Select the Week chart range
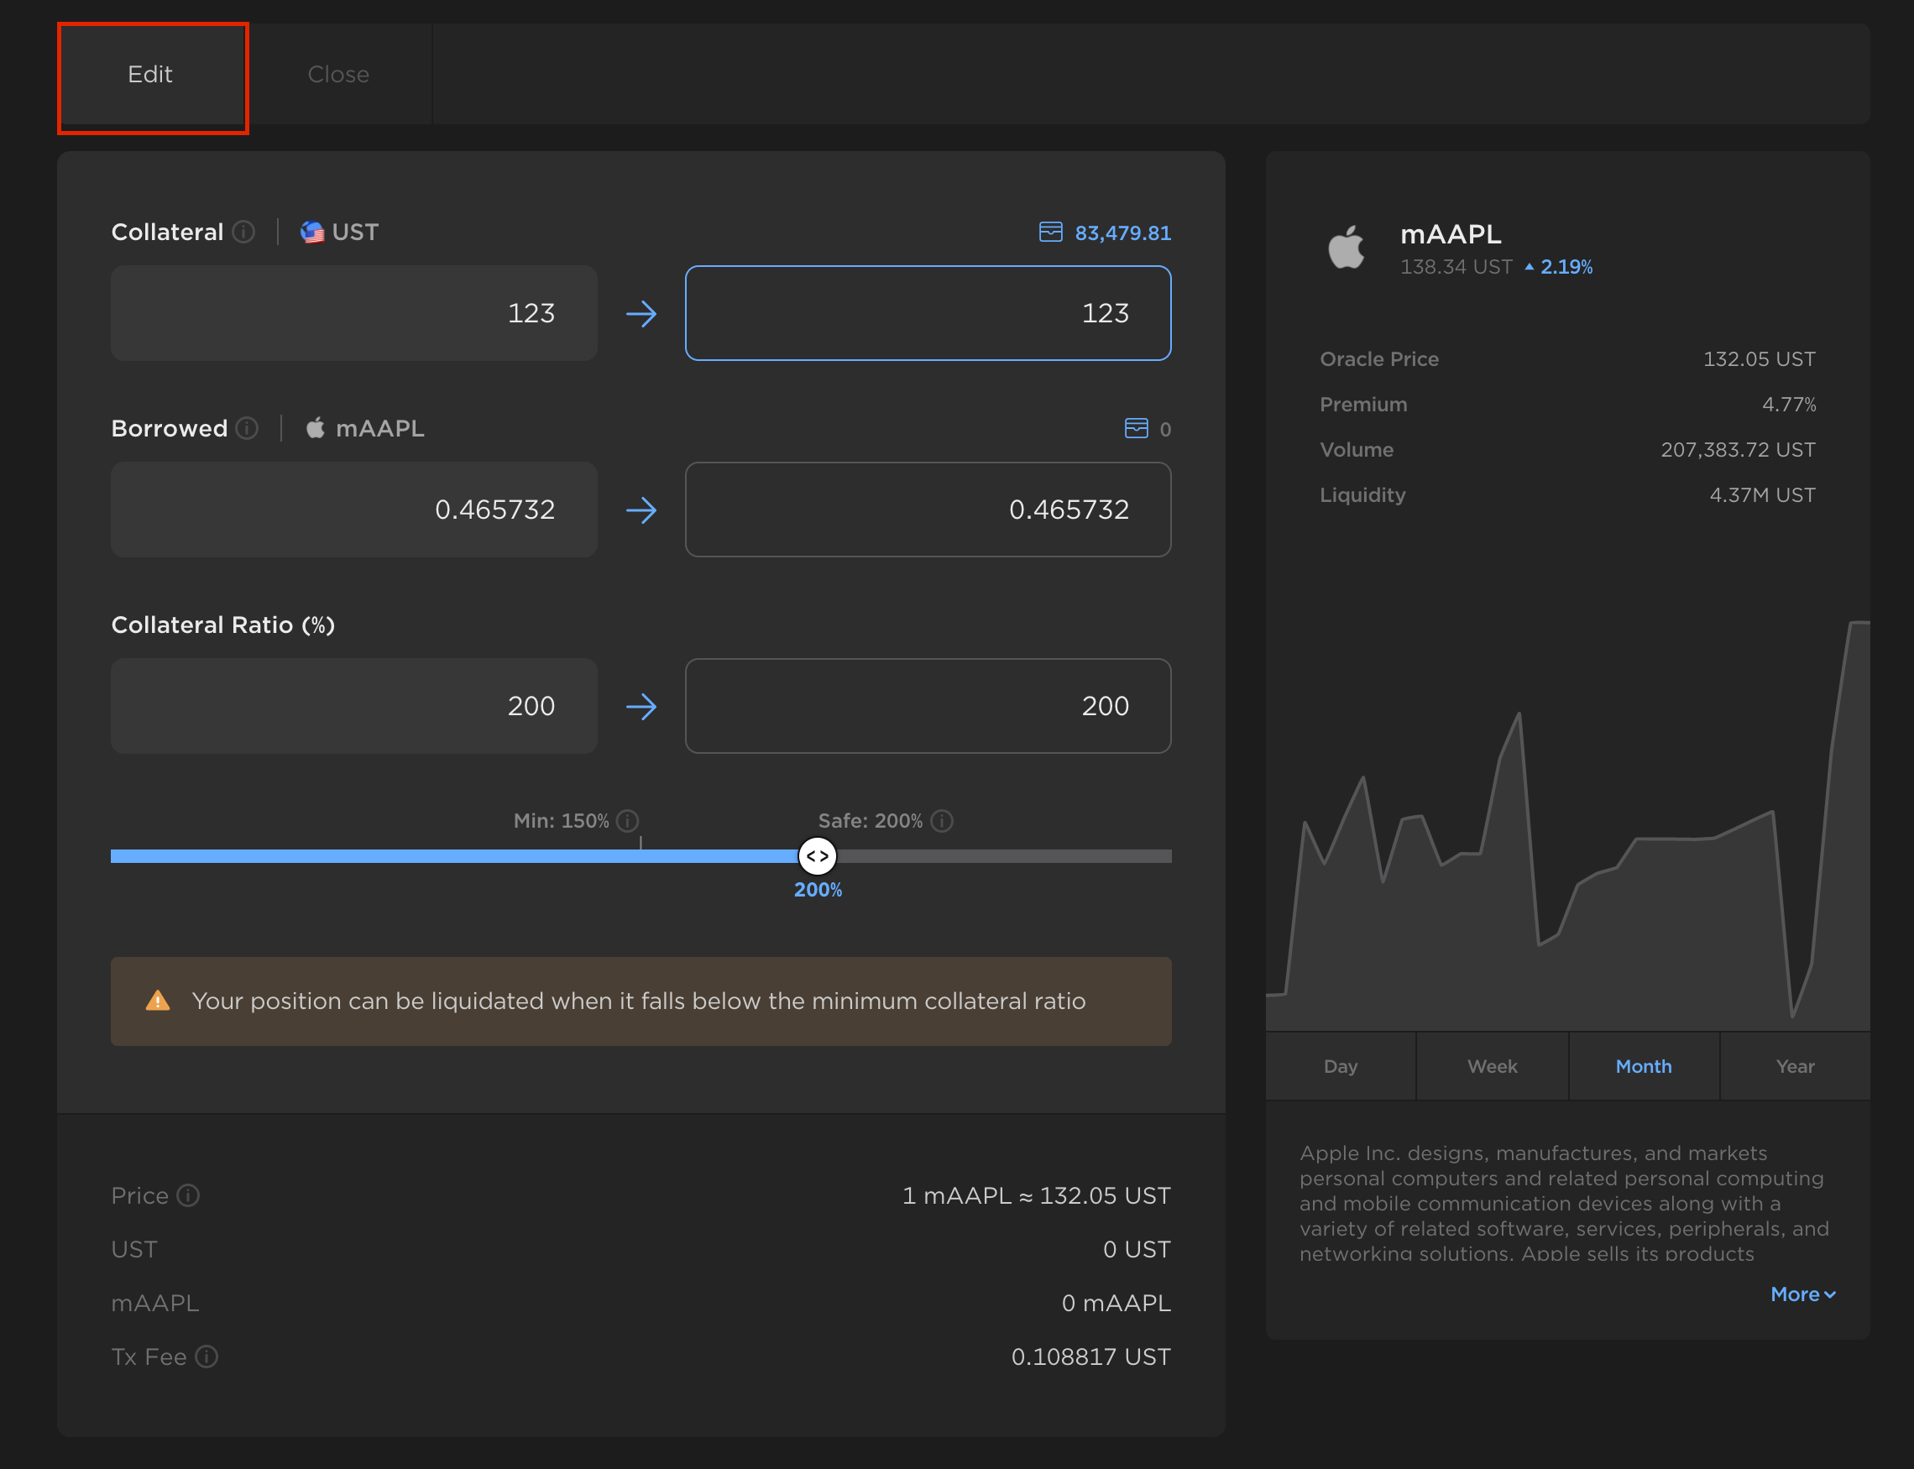The image size is (1914, 1469). coord(1492,1066)
